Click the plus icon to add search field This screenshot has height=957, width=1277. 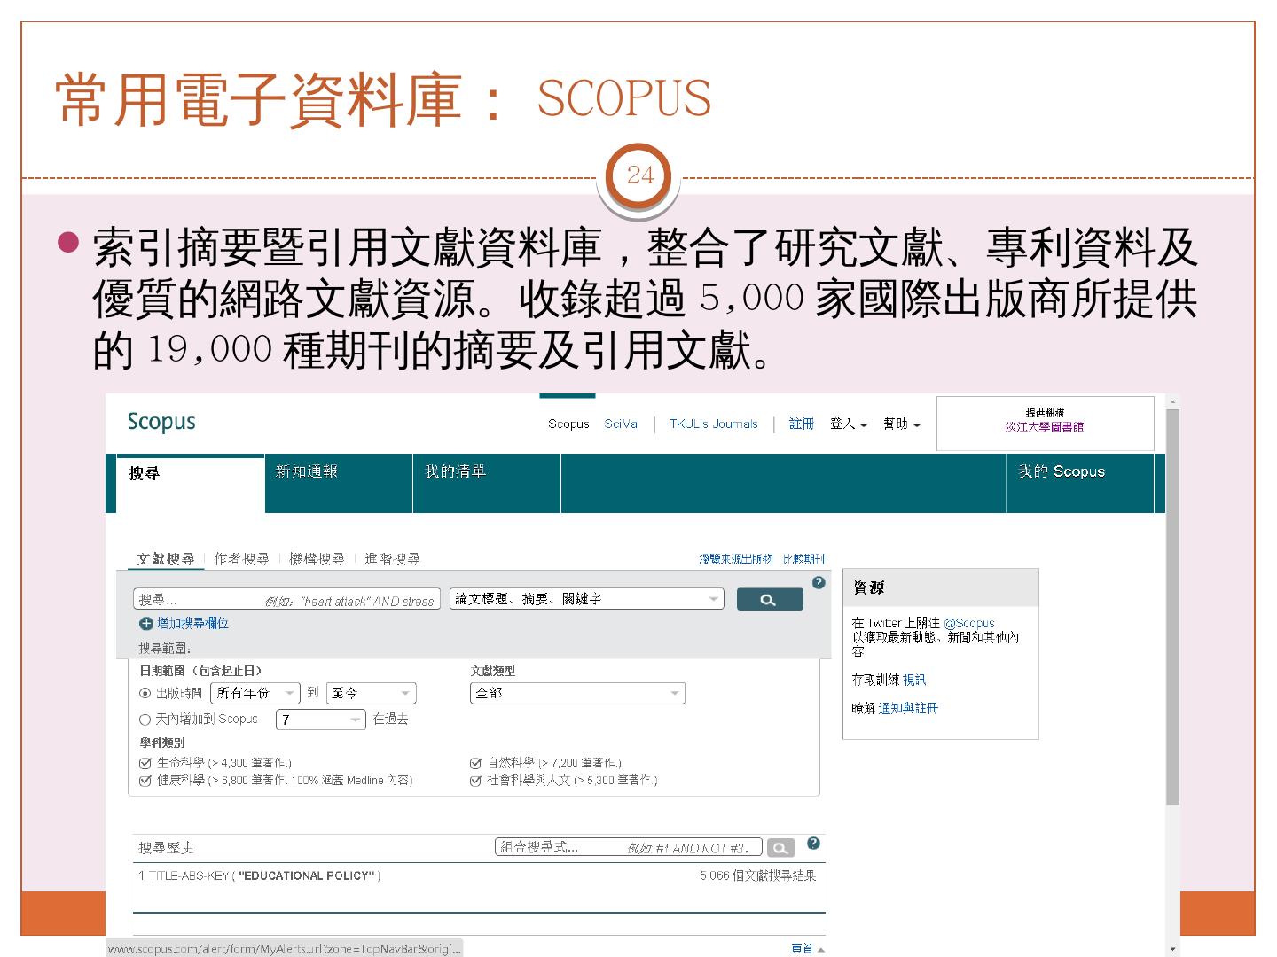click(x=146, y=624)
